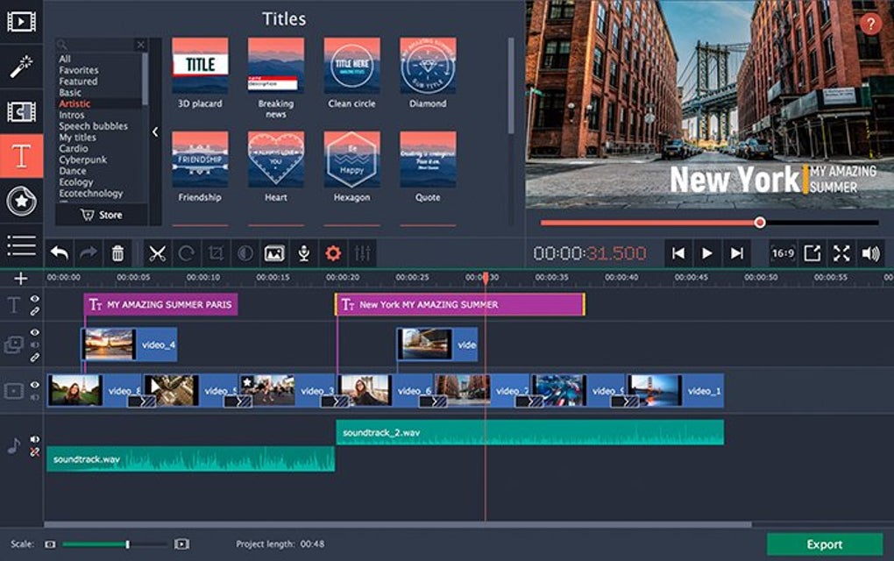Open the Filters magic wand tab
894x561 pixels.
click(21, 67)
